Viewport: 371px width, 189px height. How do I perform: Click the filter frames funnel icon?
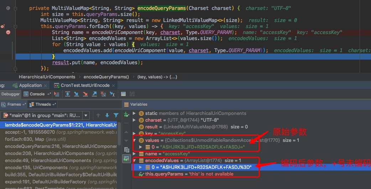click(116, 115)
